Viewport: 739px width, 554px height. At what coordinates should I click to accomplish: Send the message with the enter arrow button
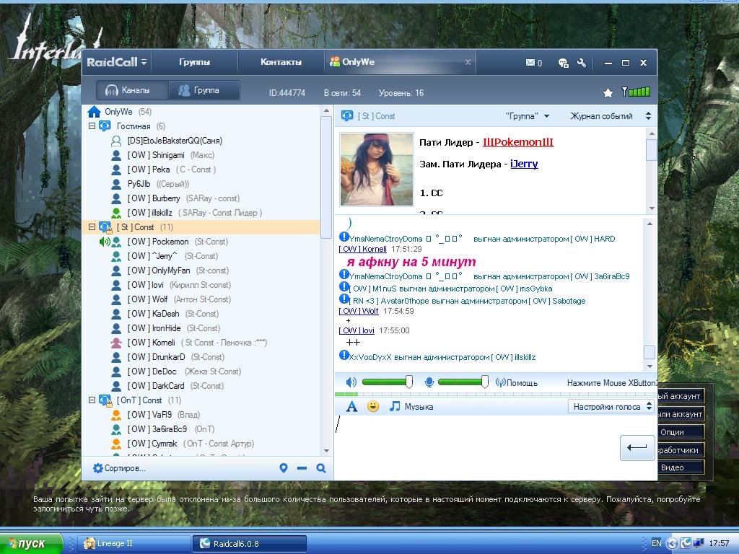(x=637, y=447)
